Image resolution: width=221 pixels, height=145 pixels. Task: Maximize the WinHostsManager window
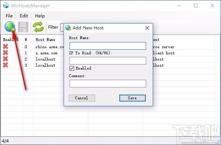point(196,5)
